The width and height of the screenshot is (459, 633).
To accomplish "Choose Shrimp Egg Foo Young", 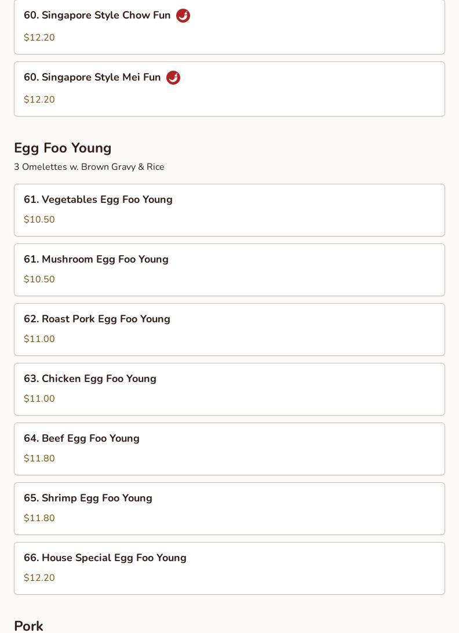I will (88, 499).
